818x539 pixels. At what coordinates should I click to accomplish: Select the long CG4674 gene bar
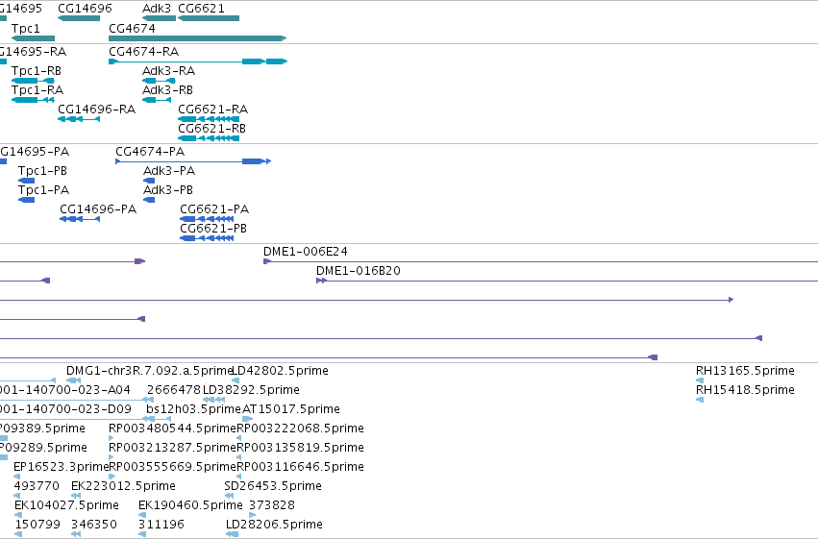[198, 38]
